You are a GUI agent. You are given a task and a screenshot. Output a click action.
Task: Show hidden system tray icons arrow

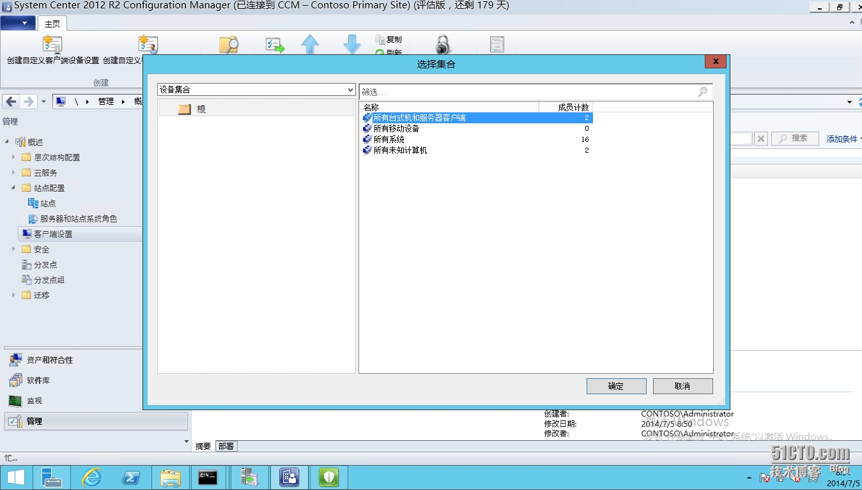749,478
